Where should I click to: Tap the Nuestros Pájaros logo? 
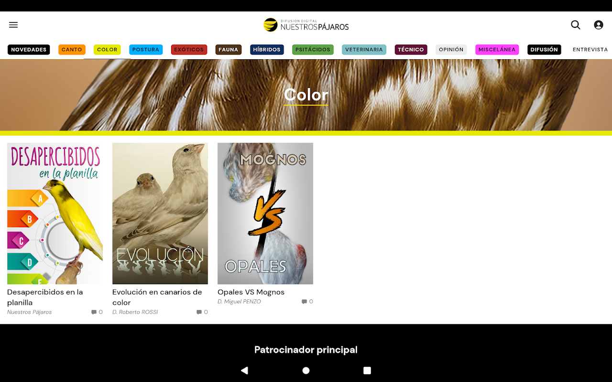[x=306, y=25]
